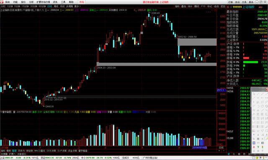Click the 2019/05/16 date marker

pyautogui.click(x=199, y=147)
